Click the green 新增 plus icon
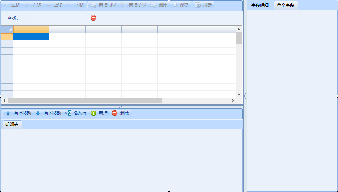The height and width of the screenshot is (192, 338). pos(93,113)
